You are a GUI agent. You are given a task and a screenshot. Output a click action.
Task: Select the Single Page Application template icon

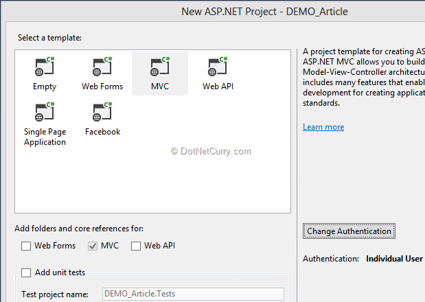(45, 112)
